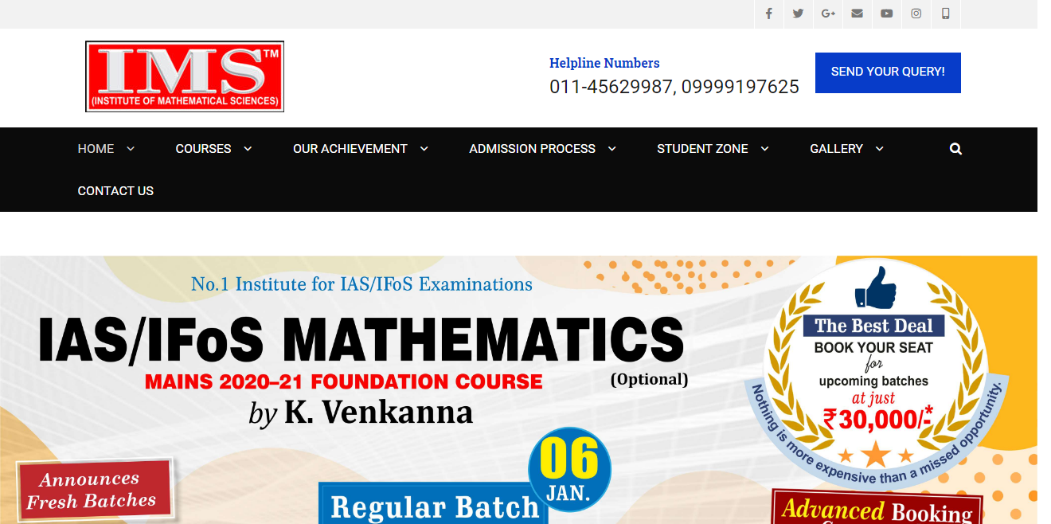Image resolution: width=1051 pixels, height=524 pixels.
Task: Open the Twitter social icon
Action: pos(798,14)
